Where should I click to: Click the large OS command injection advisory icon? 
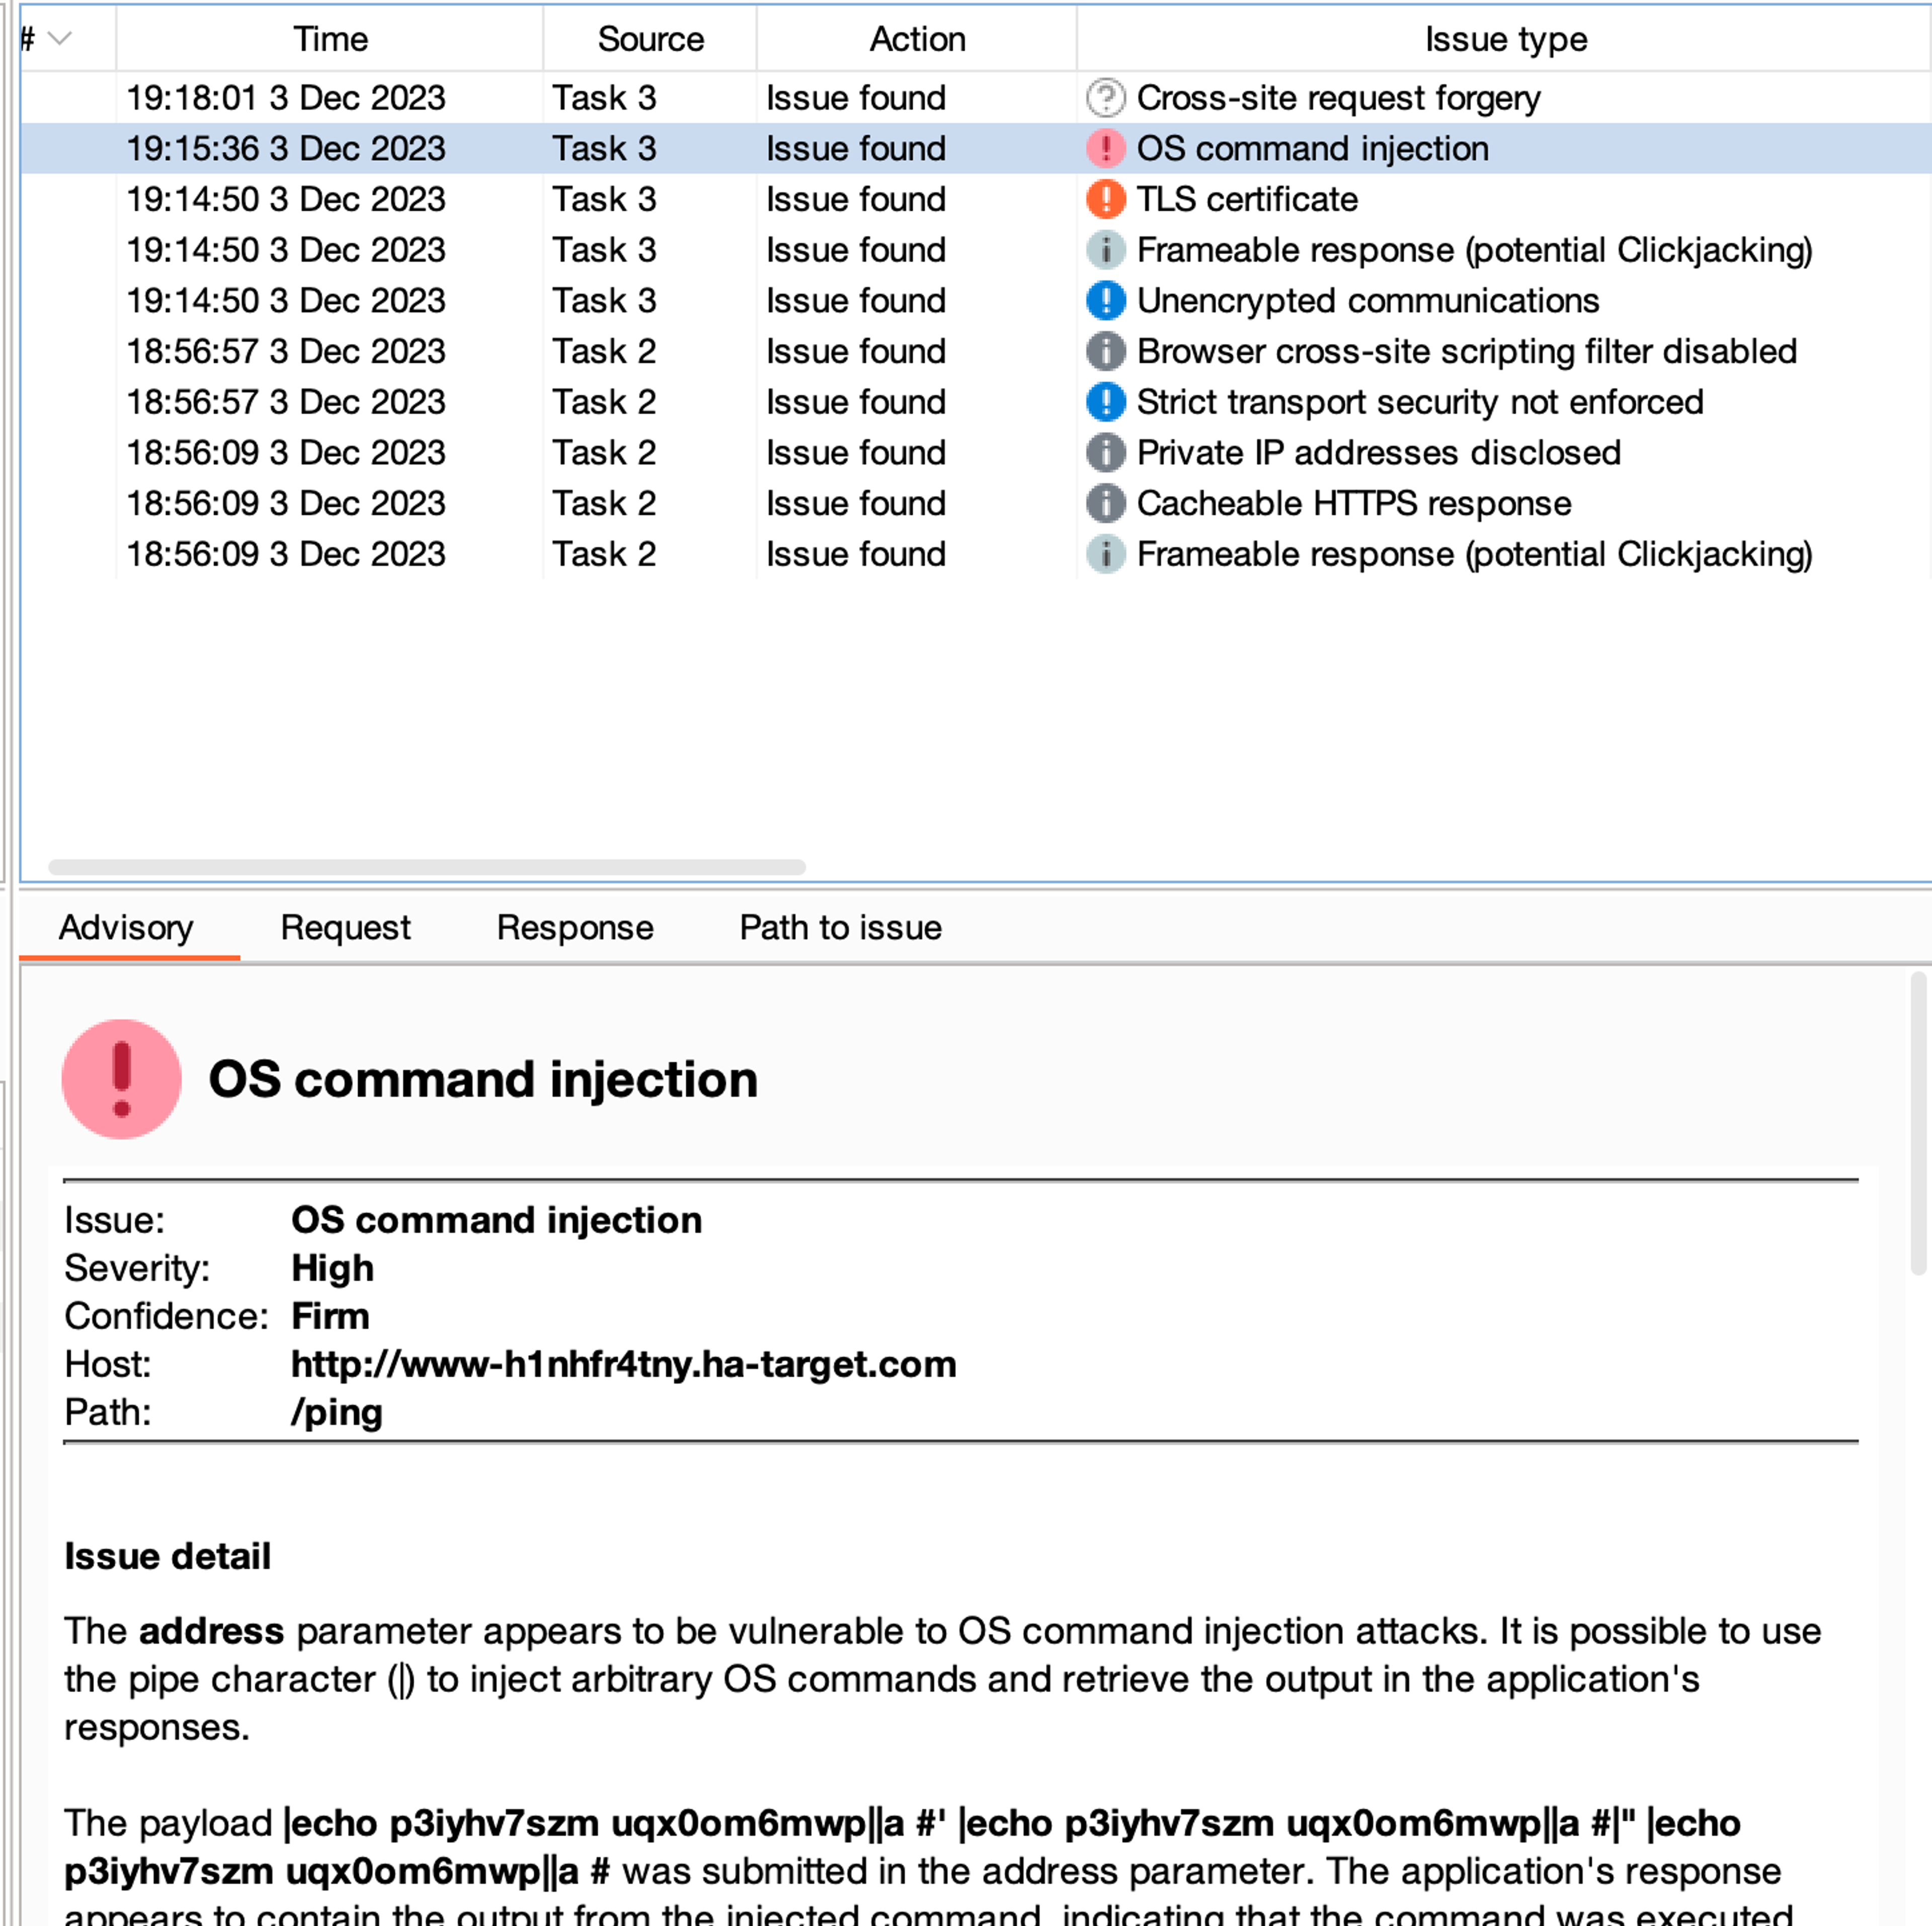(x=121, y=1079)
